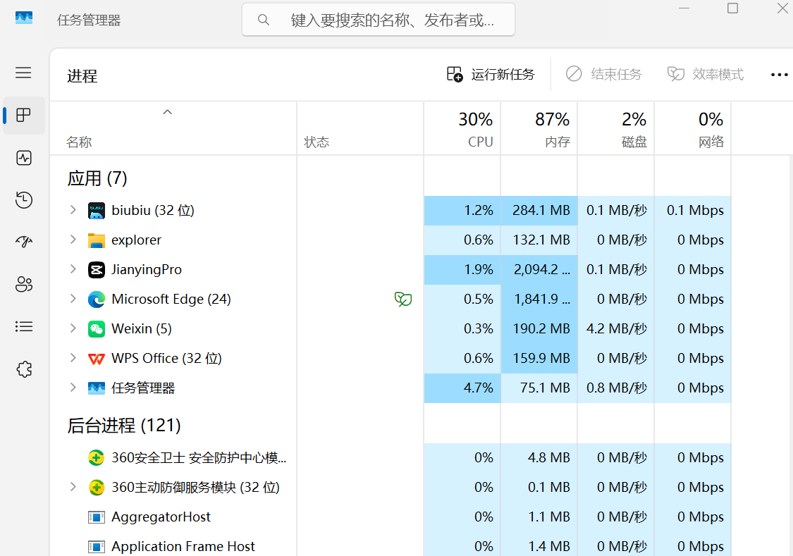
Task: Open the Users sidebar icon
Action: pyautogui.click(x=24, y=284)
